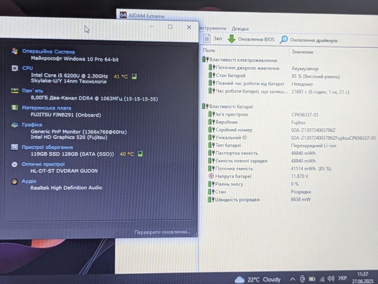
Task: Open the Пам'ять section link
Action: point(32,91)
